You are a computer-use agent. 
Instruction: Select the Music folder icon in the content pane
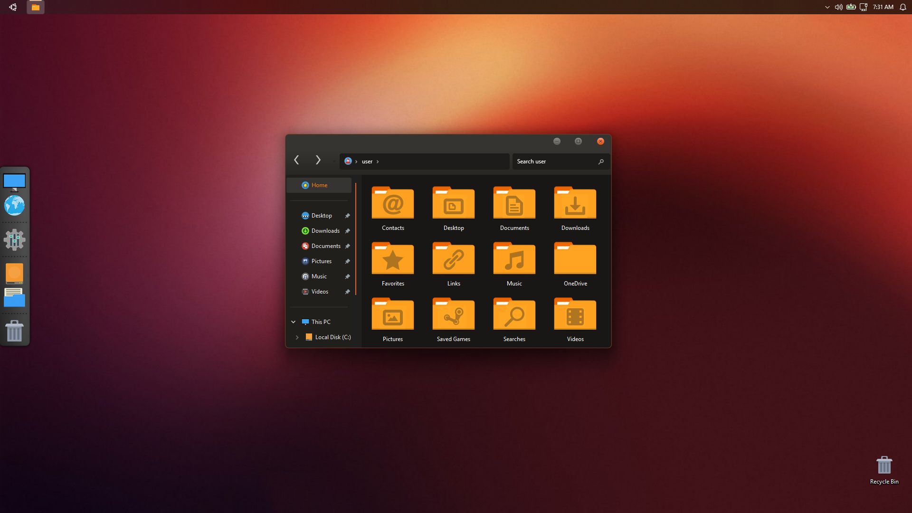[514, 259]
